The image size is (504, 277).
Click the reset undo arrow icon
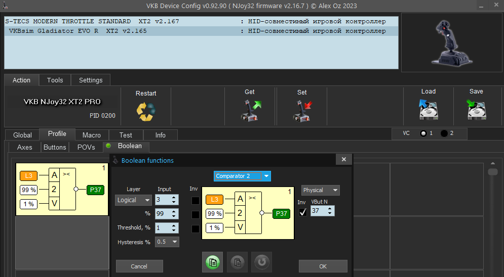[x=262, y=262]
